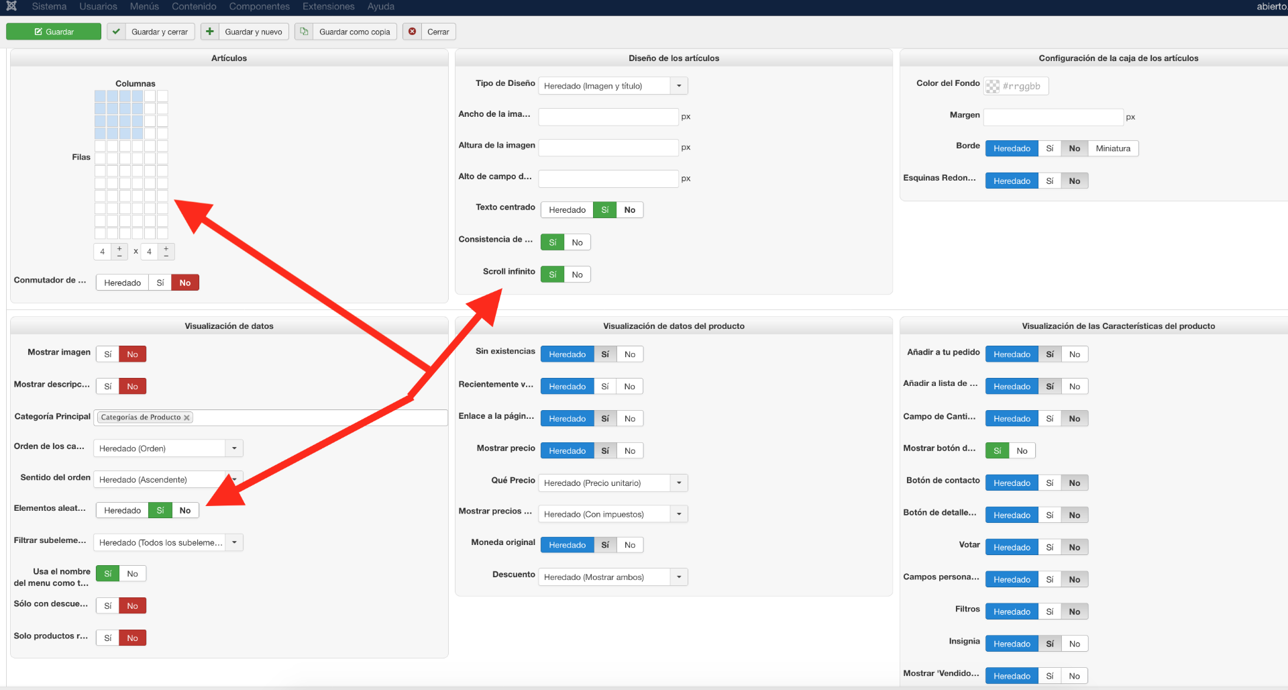Viewport: 1288px width, 690px height.
Task: Click the Margen input field
Action: 1053,117
